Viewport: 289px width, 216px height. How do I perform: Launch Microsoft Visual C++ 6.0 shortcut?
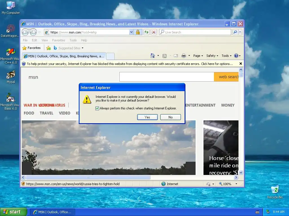point(10,56)
